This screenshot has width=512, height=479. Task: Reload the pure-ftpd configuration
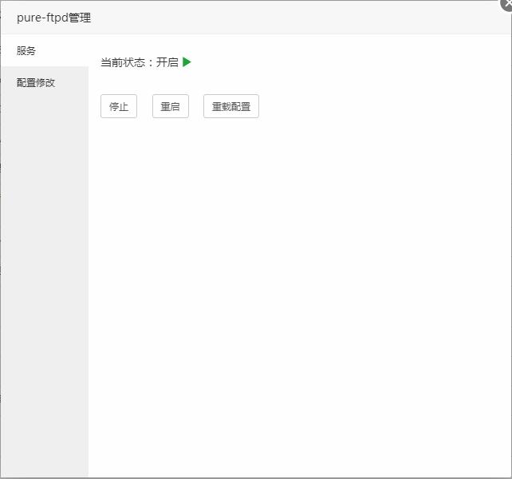(x=230, y=106)
